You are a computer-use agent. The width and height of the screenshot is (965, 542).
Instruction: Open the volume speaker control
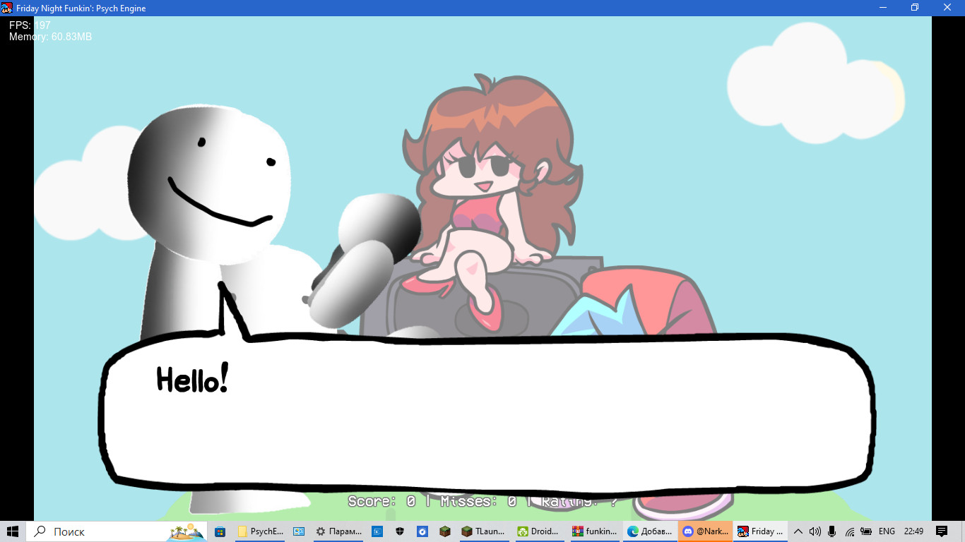pyautogui.click(x=815, y=531)
